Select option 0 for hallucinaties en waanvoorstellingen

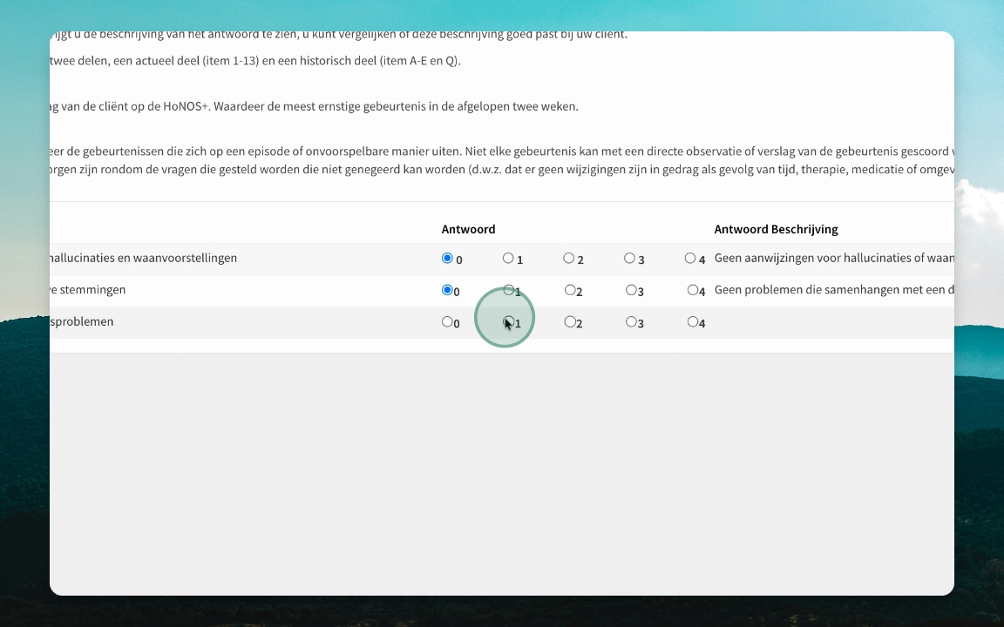click(448, 258)
